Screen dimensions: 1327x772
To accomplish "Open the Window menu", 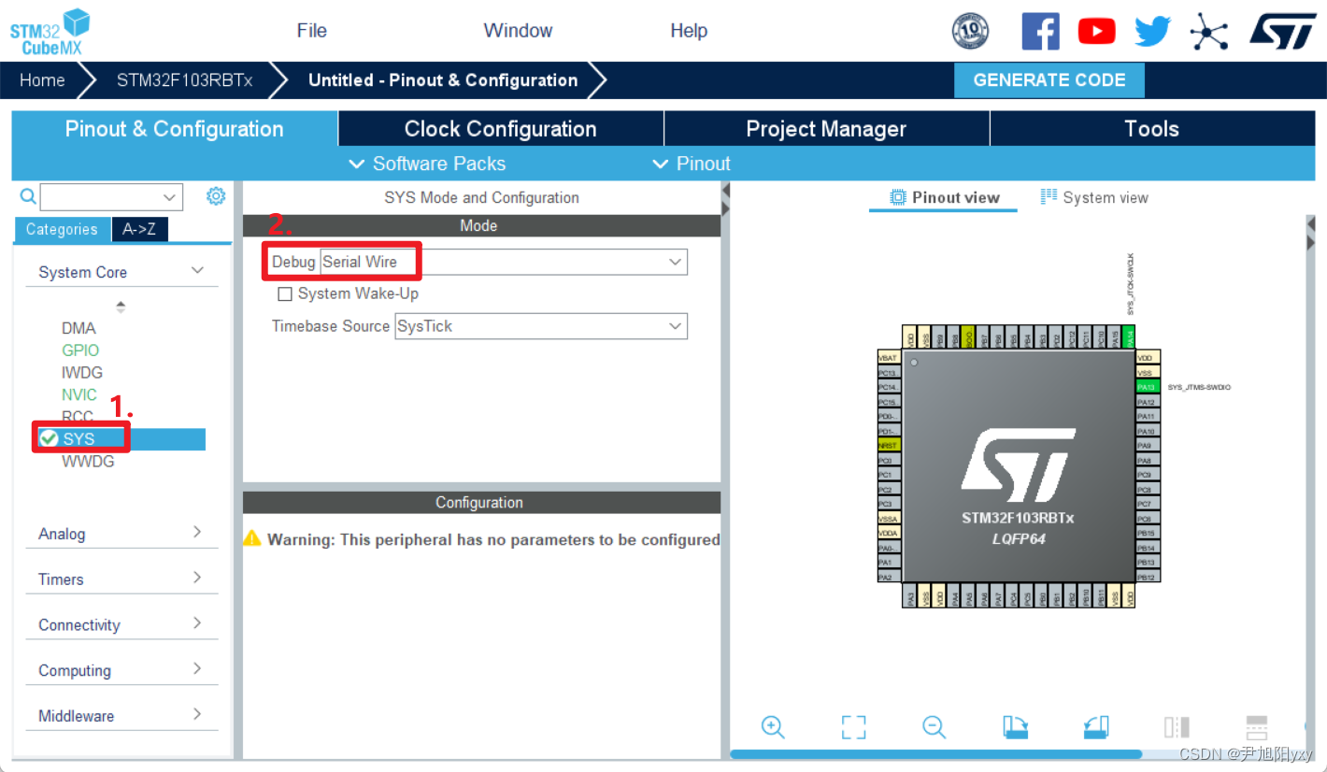I will [x=519, y=31].
